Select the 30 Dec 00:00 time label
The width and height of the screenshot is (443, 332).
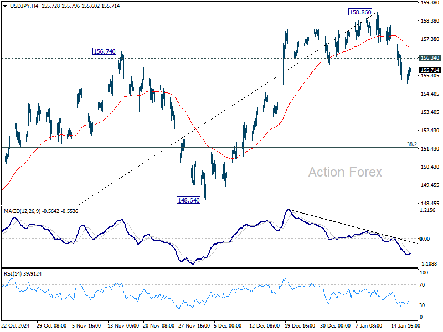point(336,325)
